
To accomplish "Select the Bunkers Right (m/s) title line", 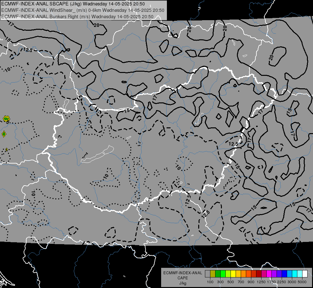I will point(77,17).
